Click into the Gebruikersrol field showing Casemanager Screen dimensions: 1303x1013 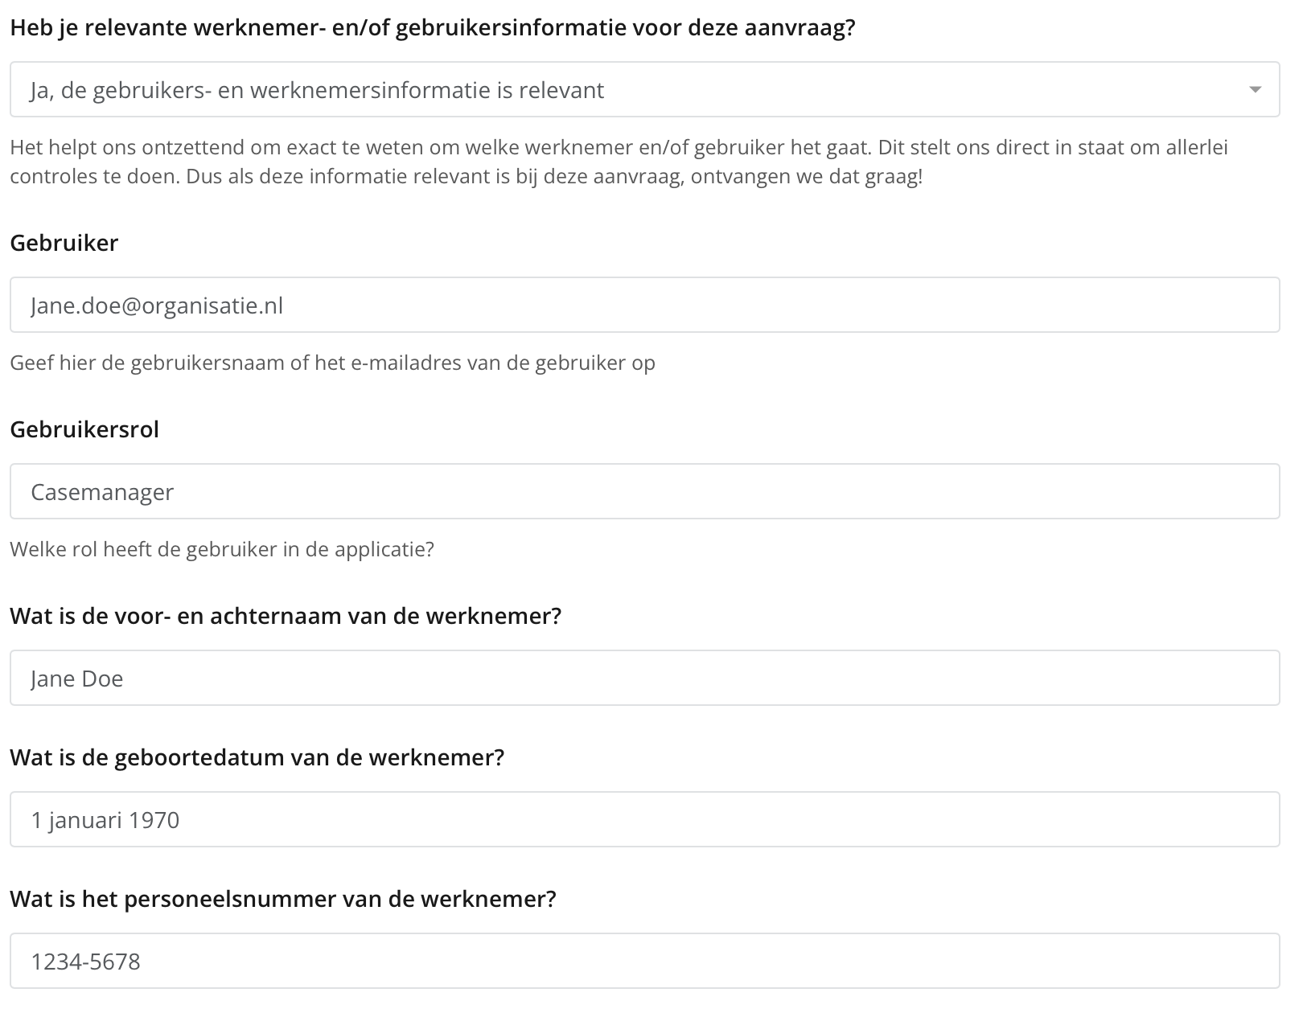tap(644, 491)
